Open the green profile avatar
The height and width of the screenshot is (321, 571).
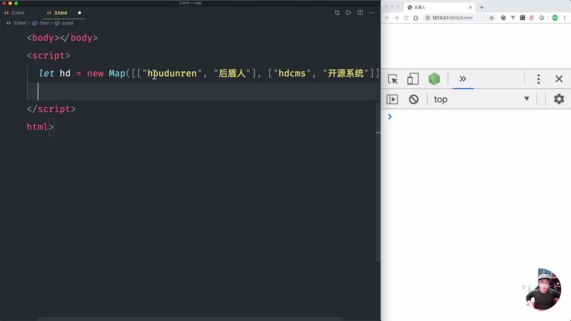click(x=555, y=18)
